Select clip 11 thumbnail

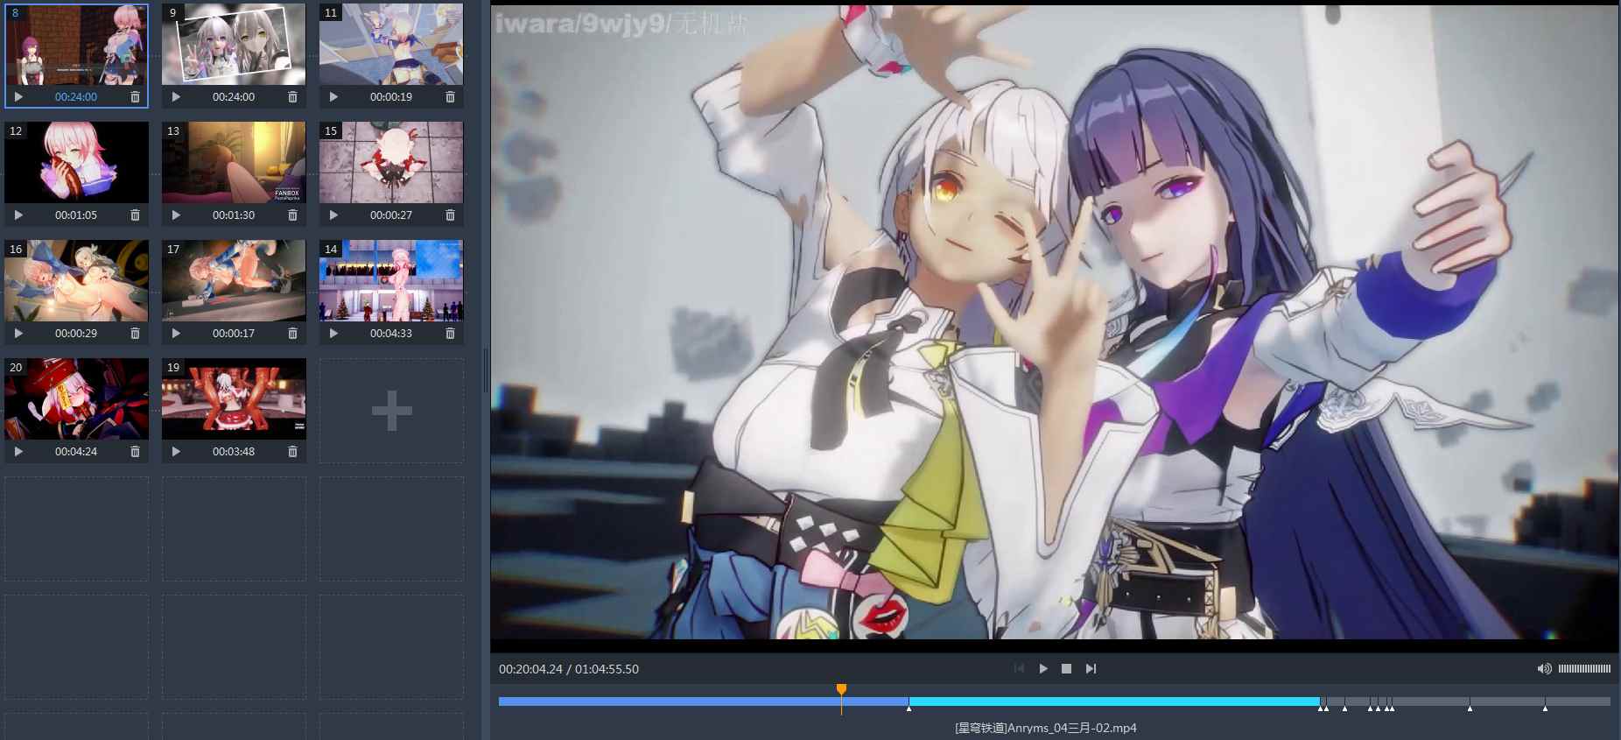tap(391, 45)
